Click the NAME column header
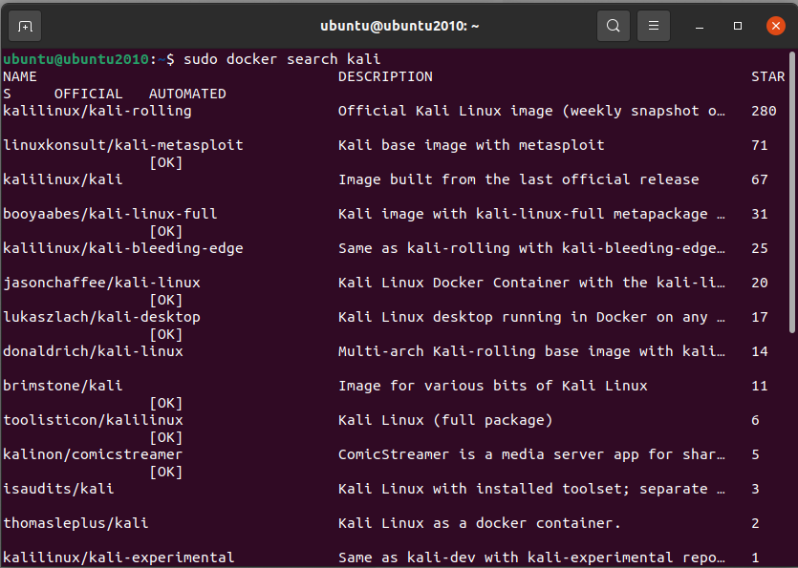This screenshot has width=798, height=568. click(20, 76)
